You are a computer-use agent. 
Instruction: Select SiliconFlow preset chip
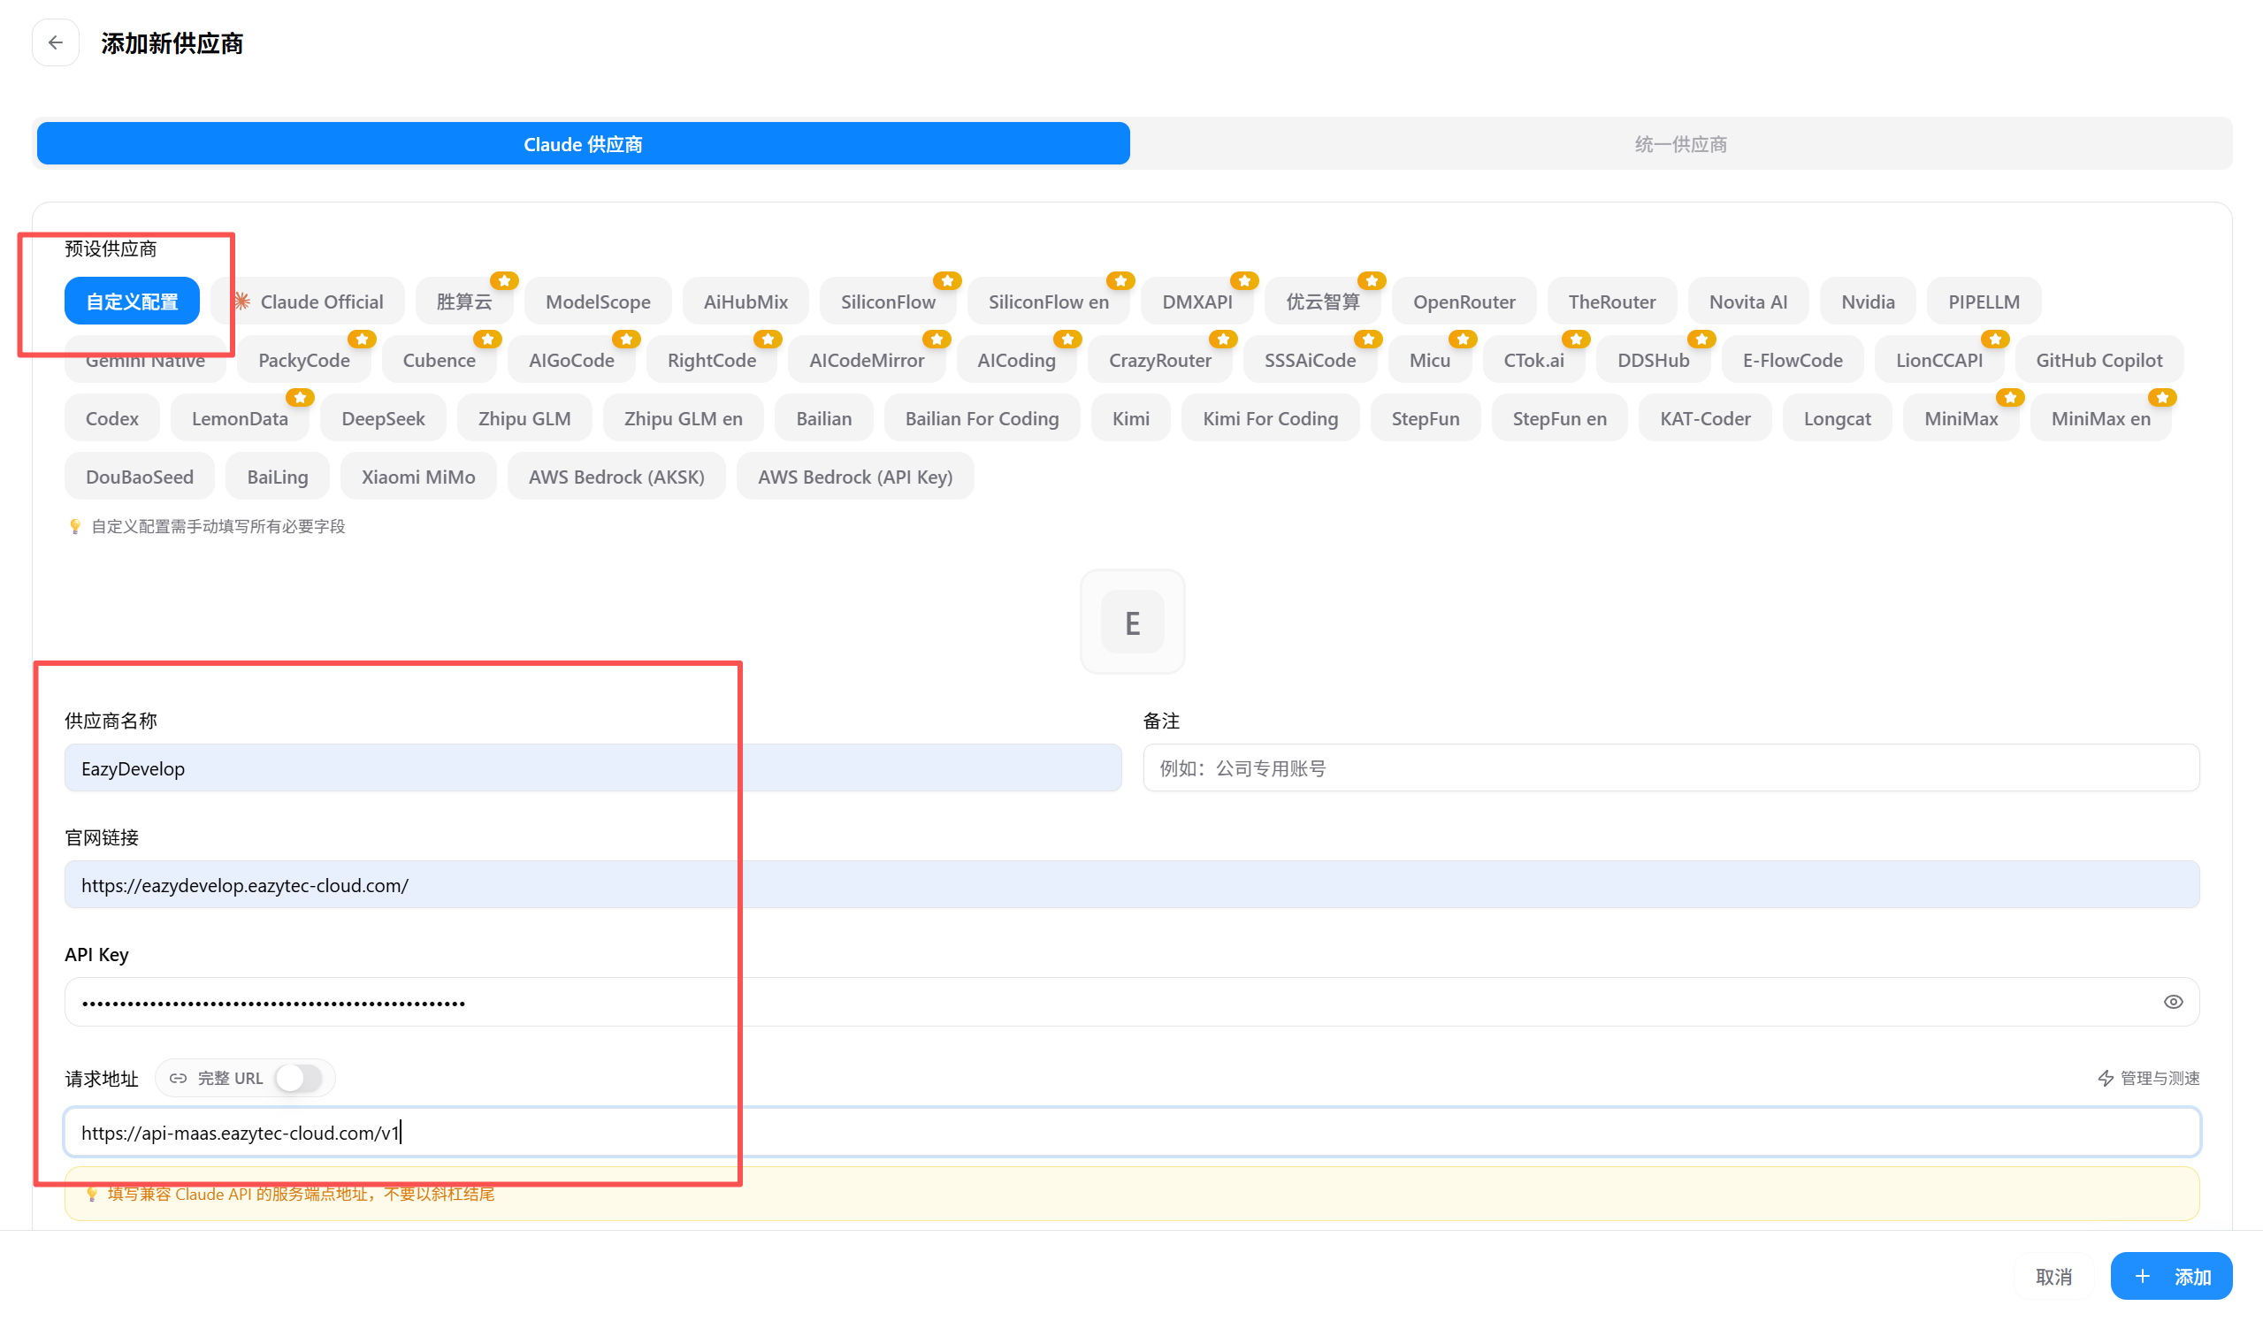tap(888, 301)
